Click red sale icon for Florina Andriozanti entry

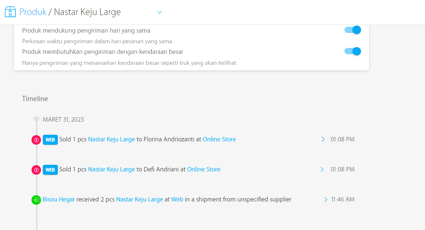(x=36, y=140)
